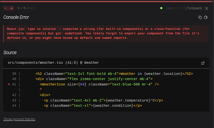Click the green status dot indicator
This screenshot has width=214, height=128.
pos(161,8)
